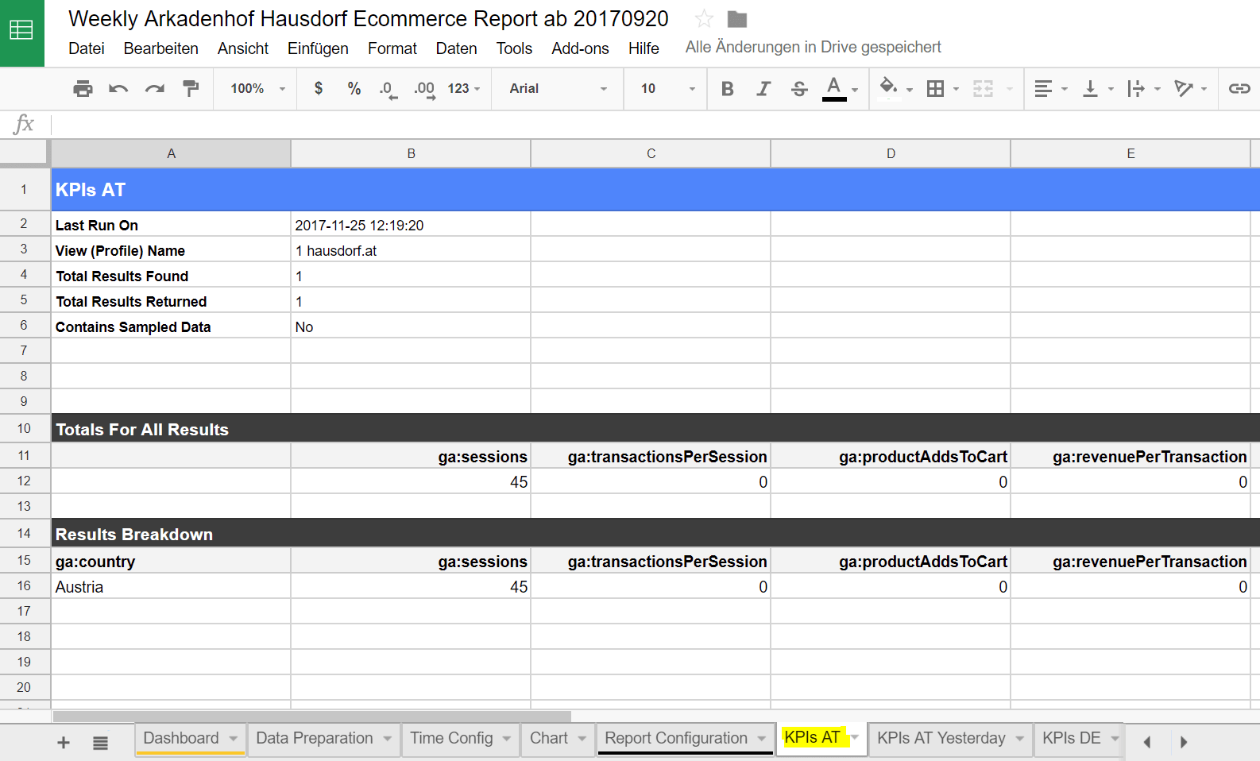Expand Report Configuration tab options arrow
1260x761 pixels.
coord(762,739)
